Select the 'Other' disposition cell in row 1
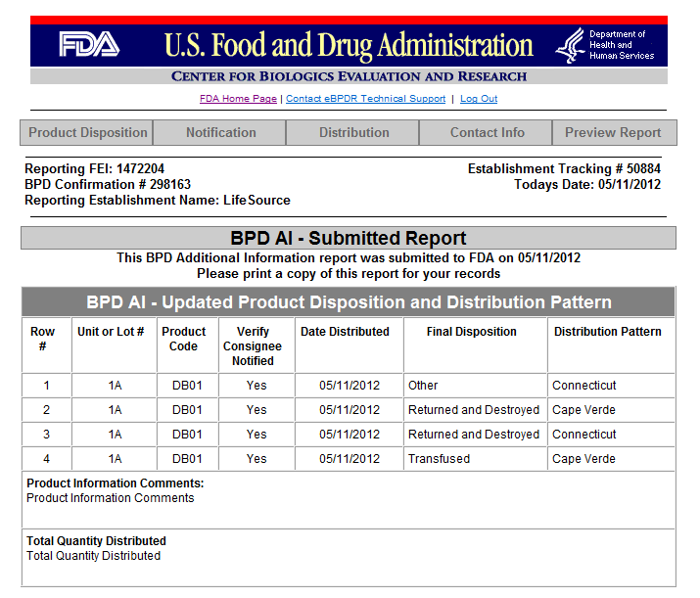The width and height of the screenshot is (700, 598). 423,386
